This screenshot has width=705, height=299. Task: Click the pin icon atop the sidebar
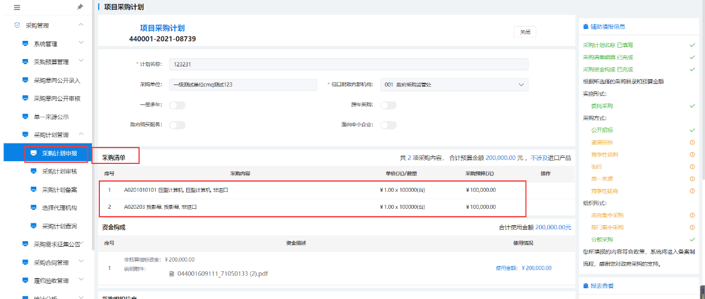[x=80, y=7]
